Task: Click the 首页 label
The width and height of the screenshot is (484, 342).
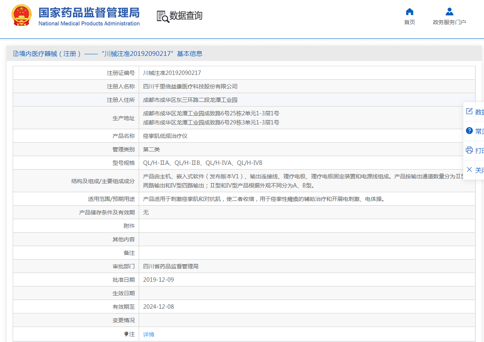Action: click(409, 22)
